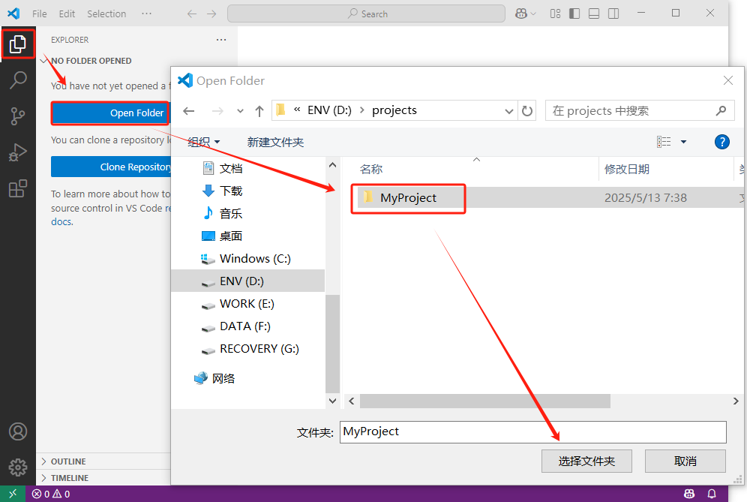Image resolution: width=747 pixels, height=502 pixels.
Task: Open the view options dropdown arrow
Action: click(683, 142)
